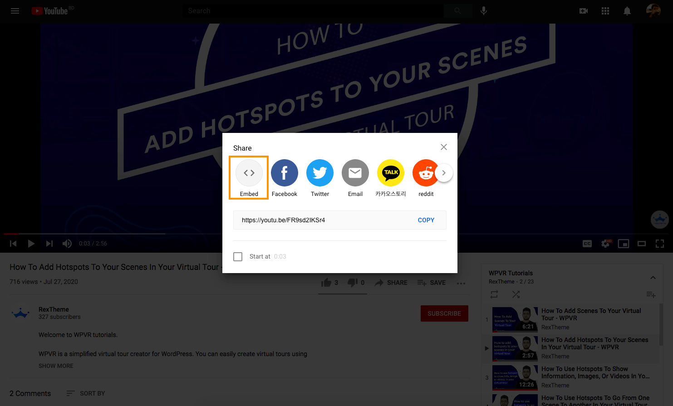Share the video via Twitter

click(320, 178)
